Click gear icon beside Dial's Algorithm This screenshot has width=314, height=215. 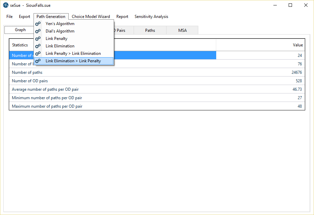pos(38,31)
